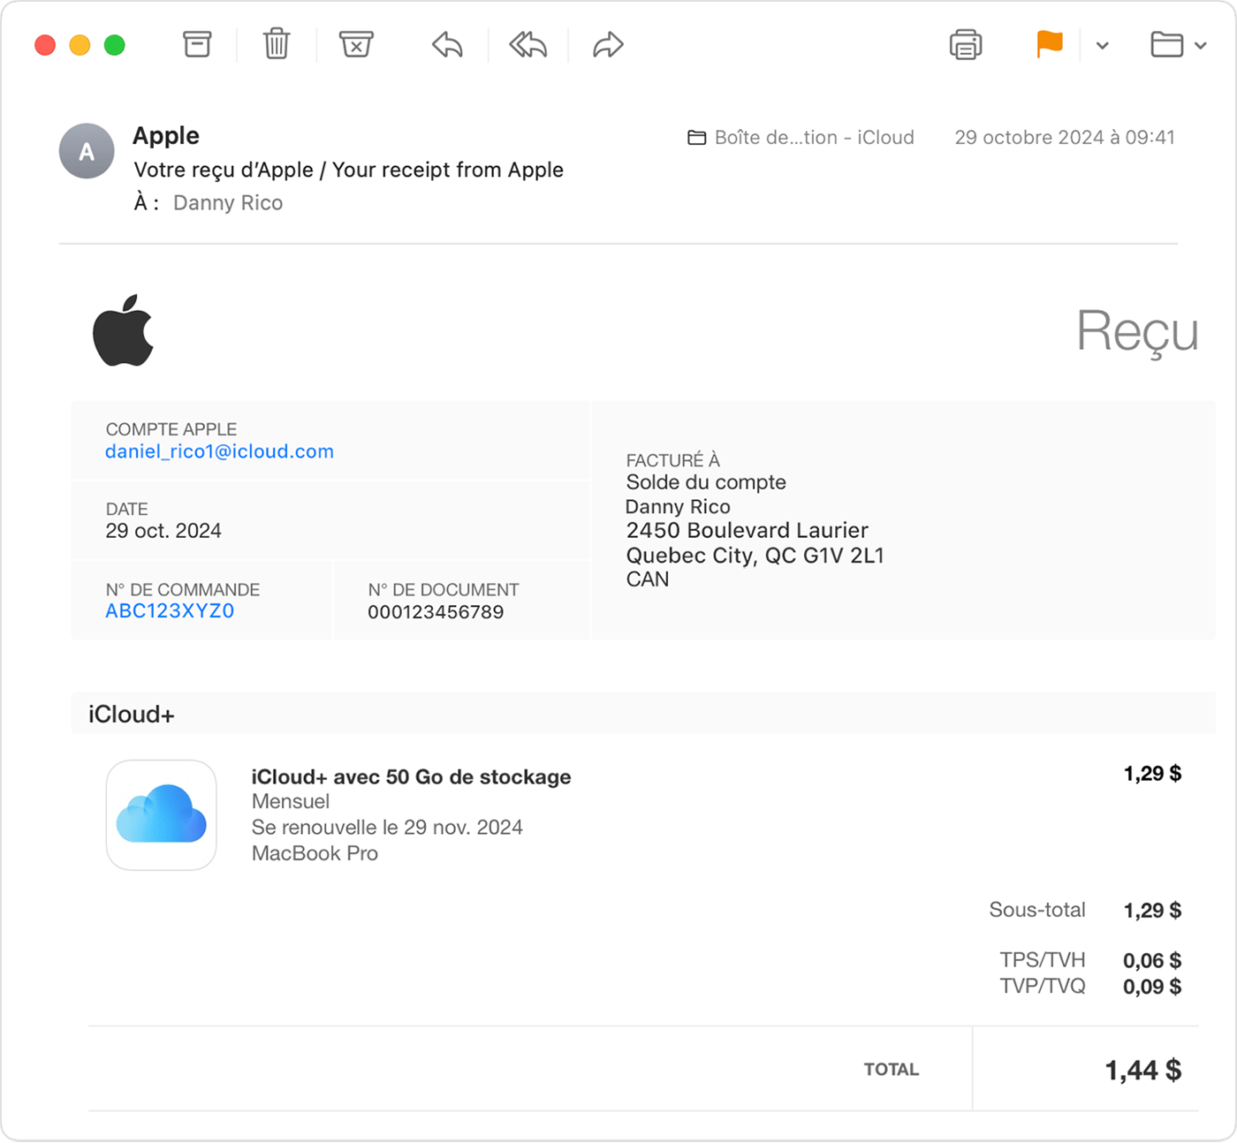Screen dimensions: 1237x1143
Task: Reply to the Apple receipt
Action: [447, 44]
